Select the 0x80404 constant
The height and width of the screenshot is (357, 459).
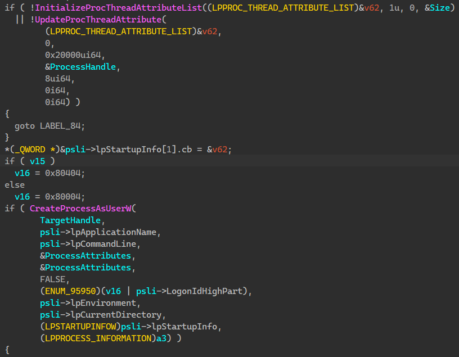point(62,173)
